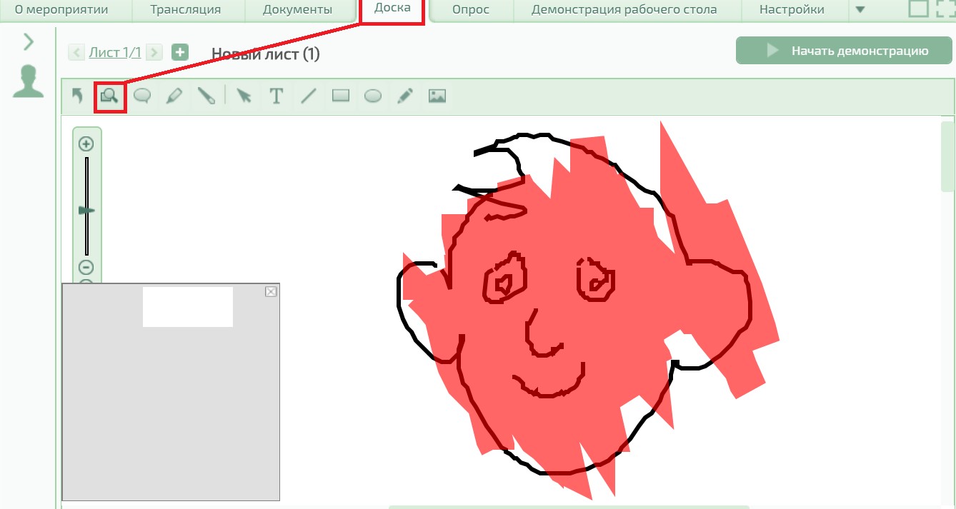Select the straight line drawing tool
Viewport: 956px width, 509px height.
[309, 96]
